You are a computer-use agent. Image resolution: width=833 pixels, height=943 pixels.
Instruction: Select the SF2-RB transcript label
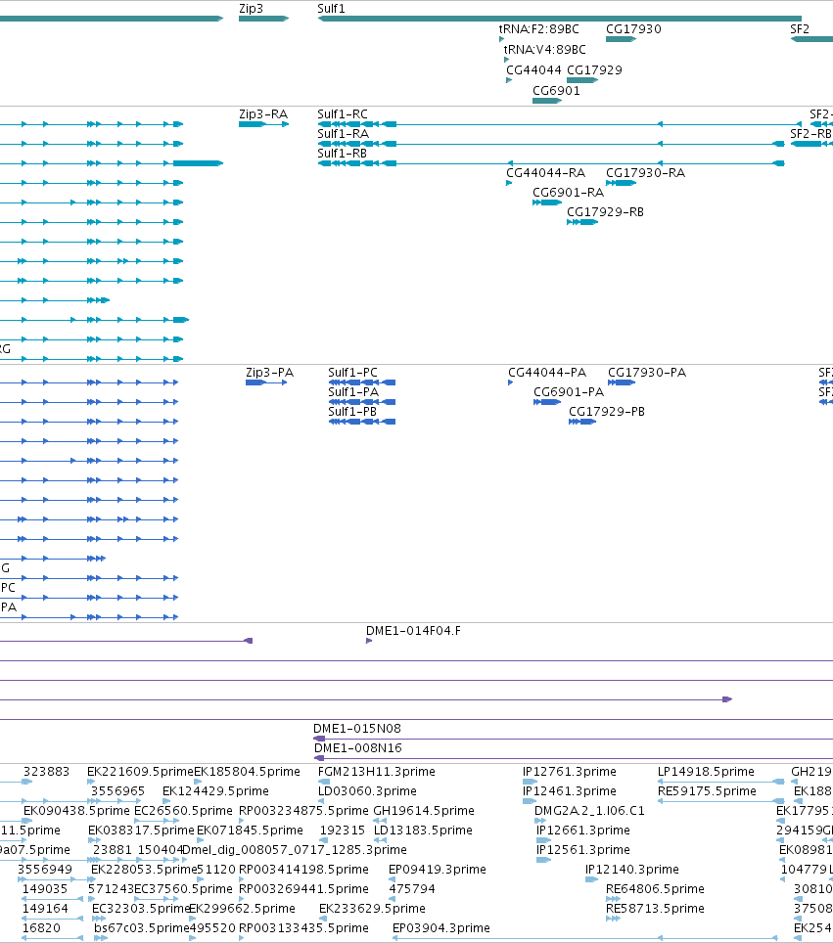coord(810,133)
